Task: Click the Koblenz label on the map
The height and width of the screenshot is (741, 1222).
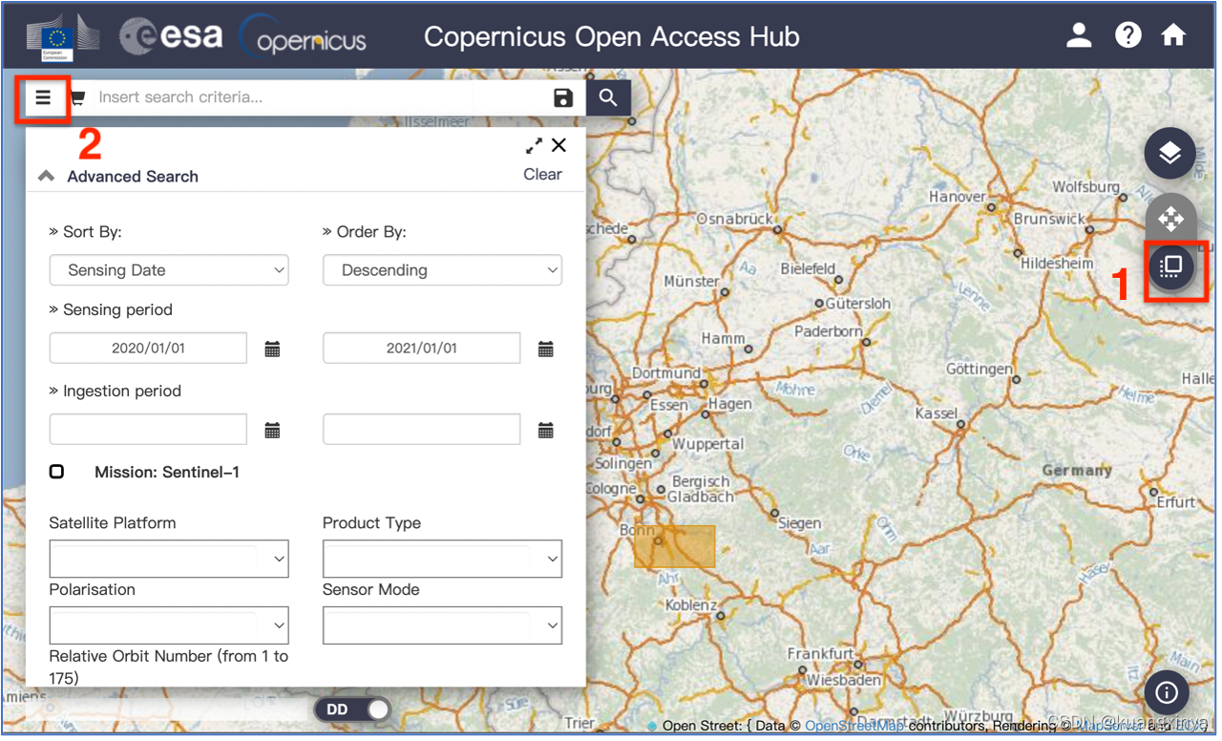Action: (691, 605)
